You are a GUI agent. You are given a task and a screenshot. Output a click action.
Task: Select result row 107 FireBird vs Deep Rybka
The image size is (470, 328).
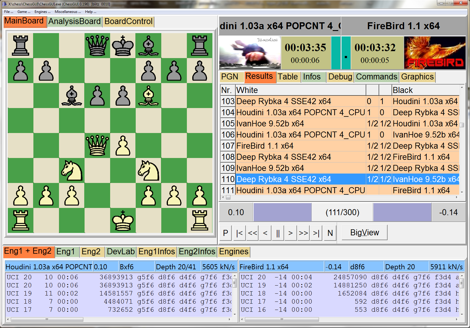pos(340,146)
